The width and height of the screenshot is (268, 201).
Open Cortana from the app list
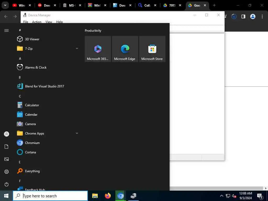coord(48,152)
